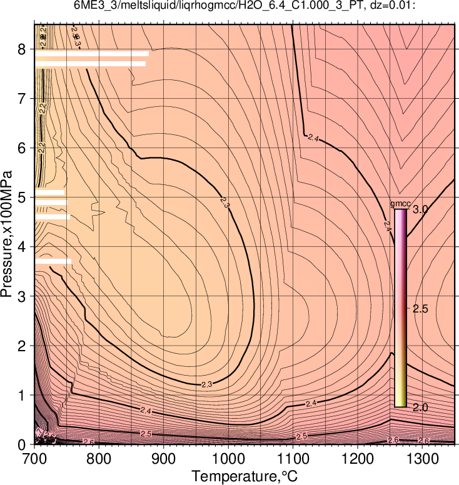This screenshot has width=459, height=485.
Task: Click the 2.5 colorbar scale label
Action: tap(420, 308)
